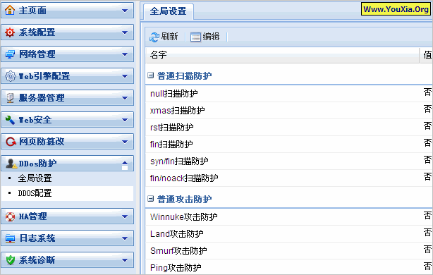This screenshot has width=433, height=275.
Task: Click the screen icon for 日志系统
Action: [10, 238]
